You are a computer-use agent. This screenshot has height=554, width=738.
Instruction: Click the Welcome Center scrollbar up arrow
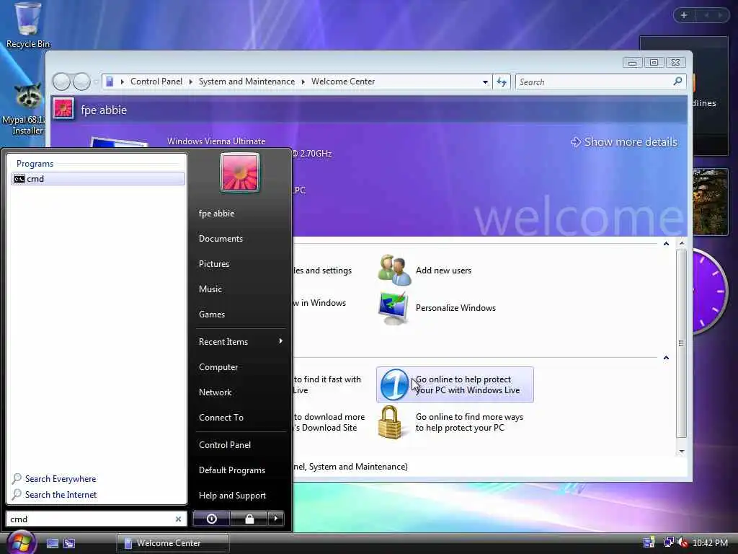[x=682, y=243]
